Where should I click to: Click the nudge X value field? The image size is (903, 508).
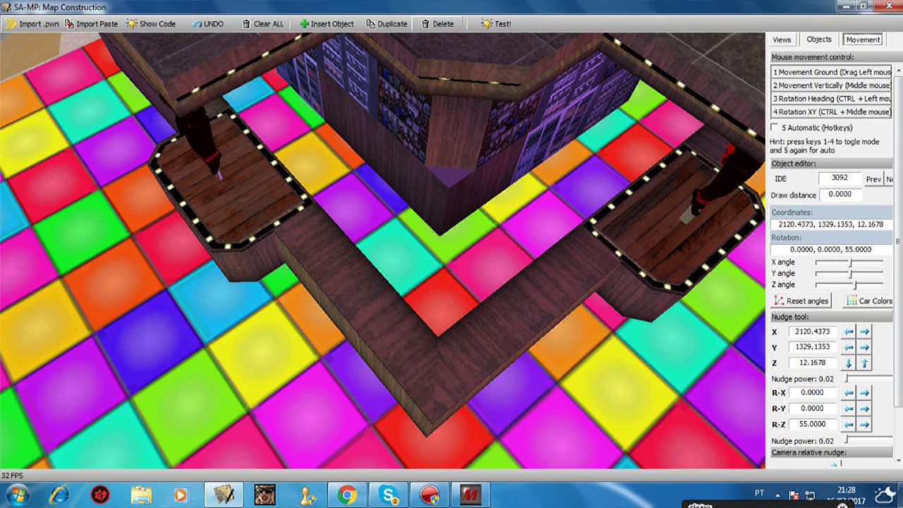(x=813, y=332)
